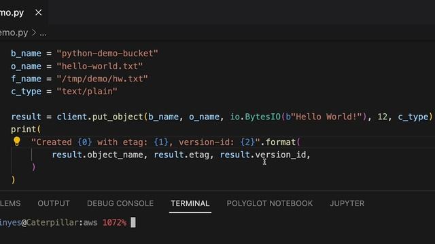Open the breadcrumb ellipsis symbol list
This screenshot has height=244, width=435.
[43, 34]
